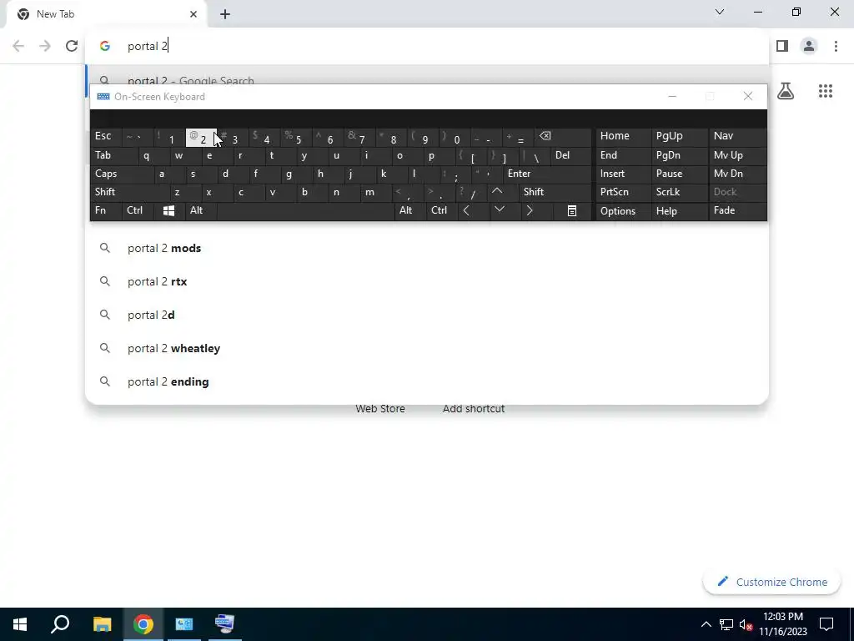Image resolution: width=854 pixels, height=641 pixels.
Task: Choose the portal 2 rtx suggestion
Action: tap(427, 281)
